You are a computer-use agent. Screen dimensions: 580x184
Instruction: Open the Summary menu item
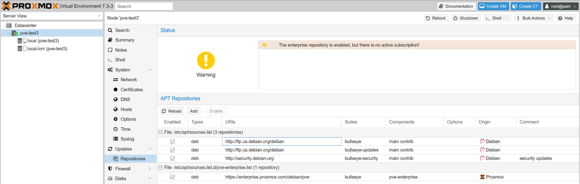[x=125, y=40]
